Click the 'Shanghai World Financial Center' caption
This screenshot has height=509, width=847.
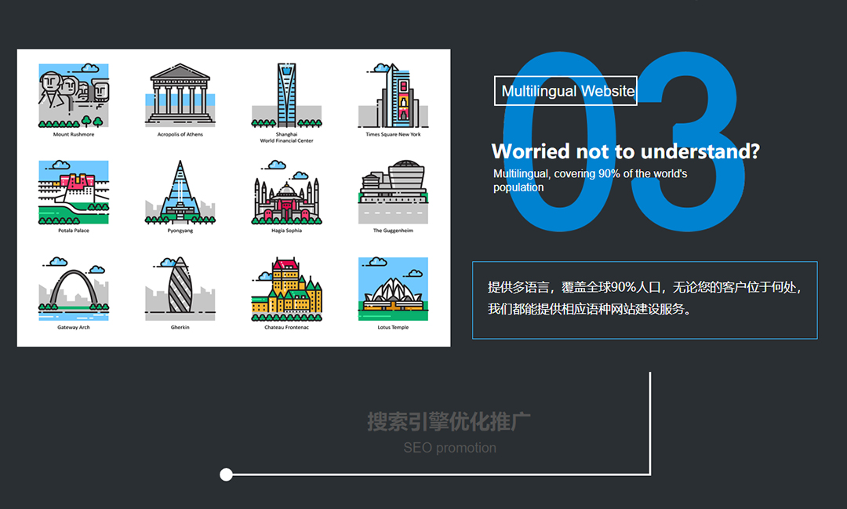pyautogui.click(x=287, y=137)
